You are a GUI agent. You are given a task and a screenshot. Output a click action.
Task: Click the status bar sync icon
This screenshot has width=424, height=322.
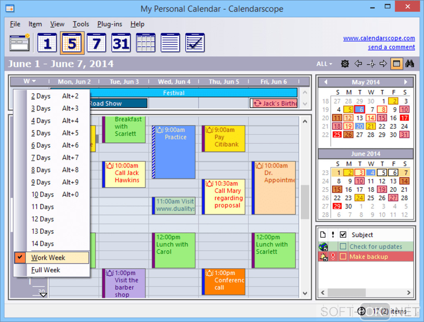(x=362, y=311)
